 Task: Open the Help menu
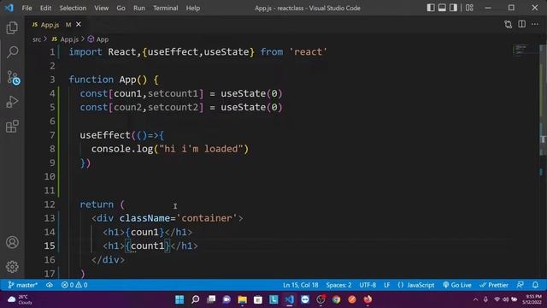point(193,8)
